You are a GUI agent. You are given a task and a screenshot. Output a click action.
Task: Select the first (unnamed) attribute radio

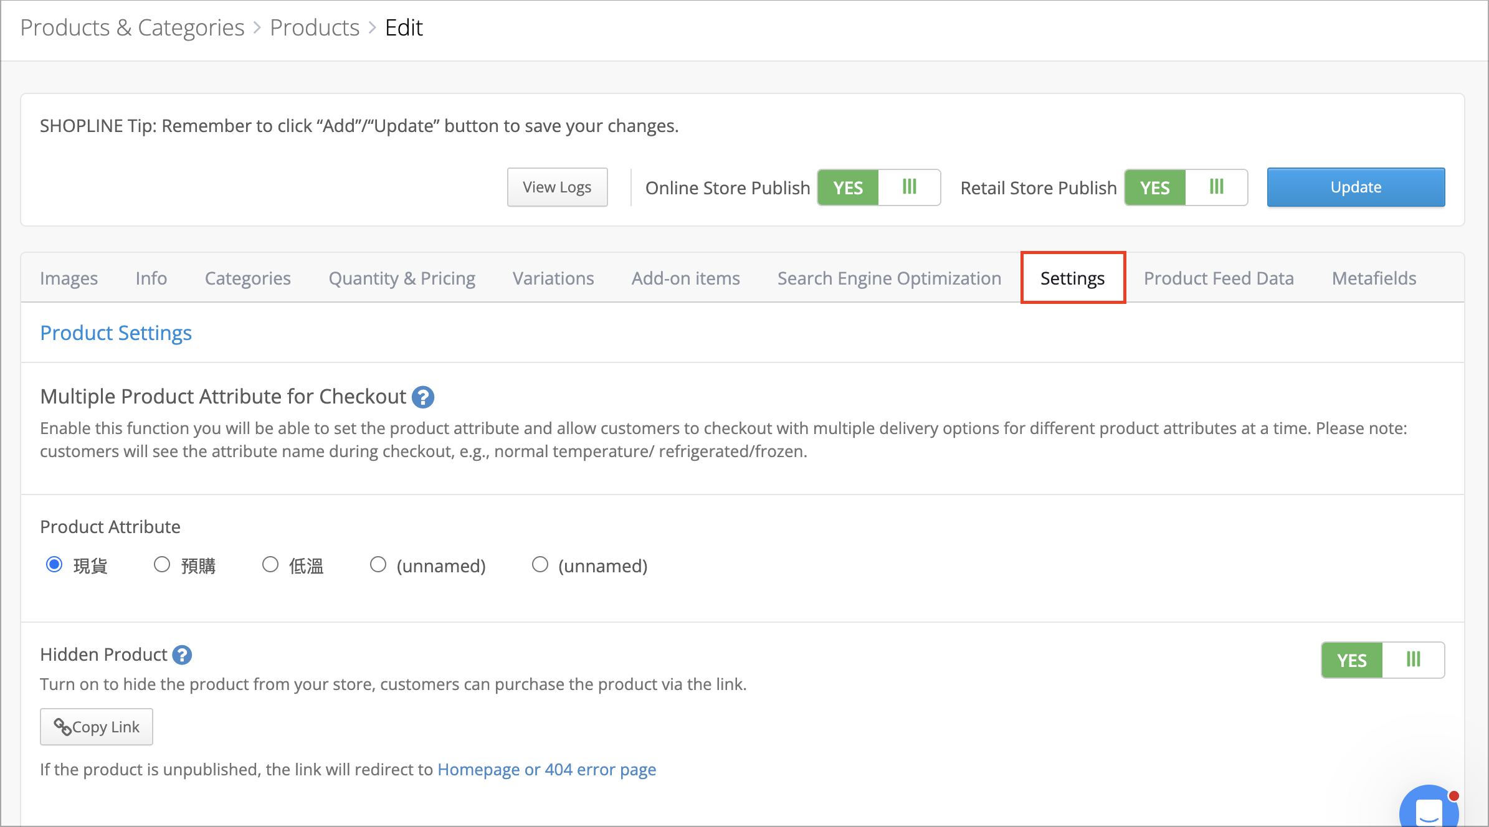378,565
